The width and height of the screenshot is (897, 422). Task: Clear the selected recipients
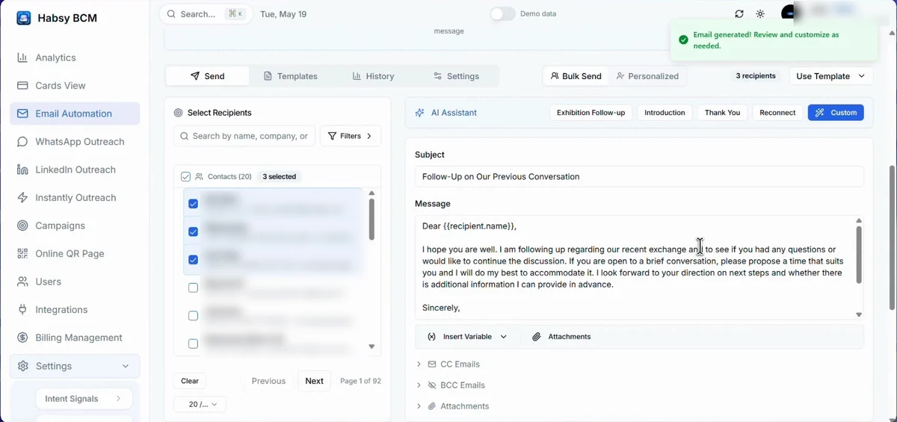coord(190,381)
